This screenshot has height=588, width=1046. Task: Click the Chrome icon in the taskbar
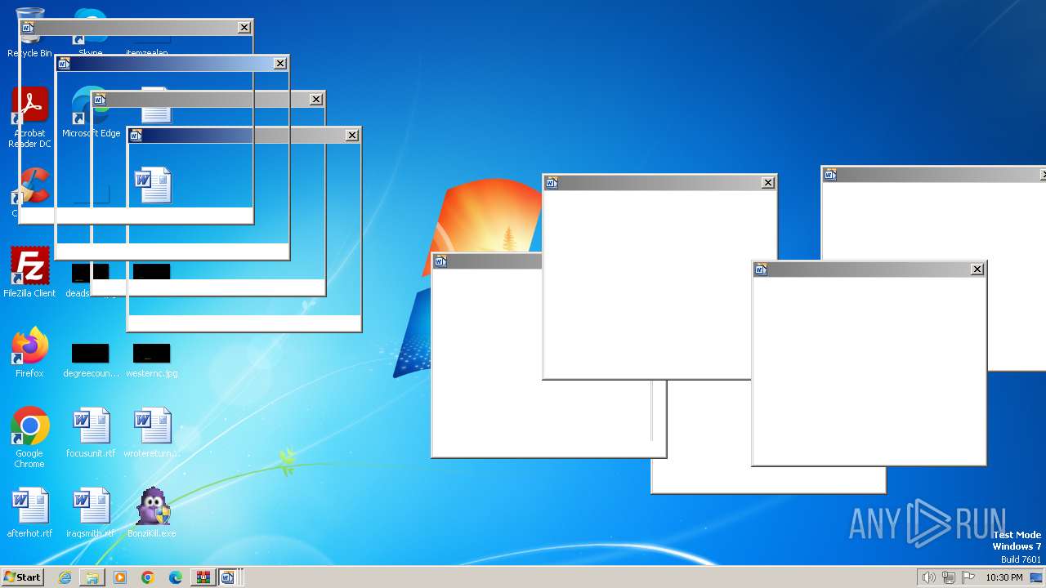click(148, 577)
